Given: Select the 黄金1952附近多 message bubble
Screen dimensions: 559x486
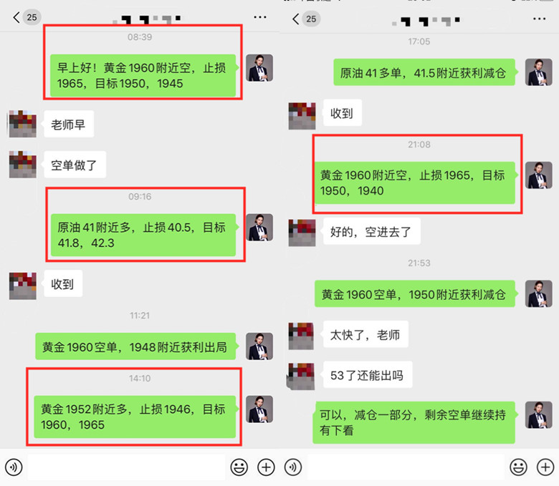Looking at the screenshot, I should pyautogui.click(x=135, y=417).
